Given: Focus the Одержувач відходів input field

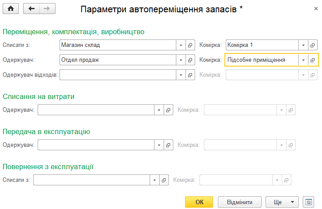Looking at the screenshot, I should (x=118, y=75).
